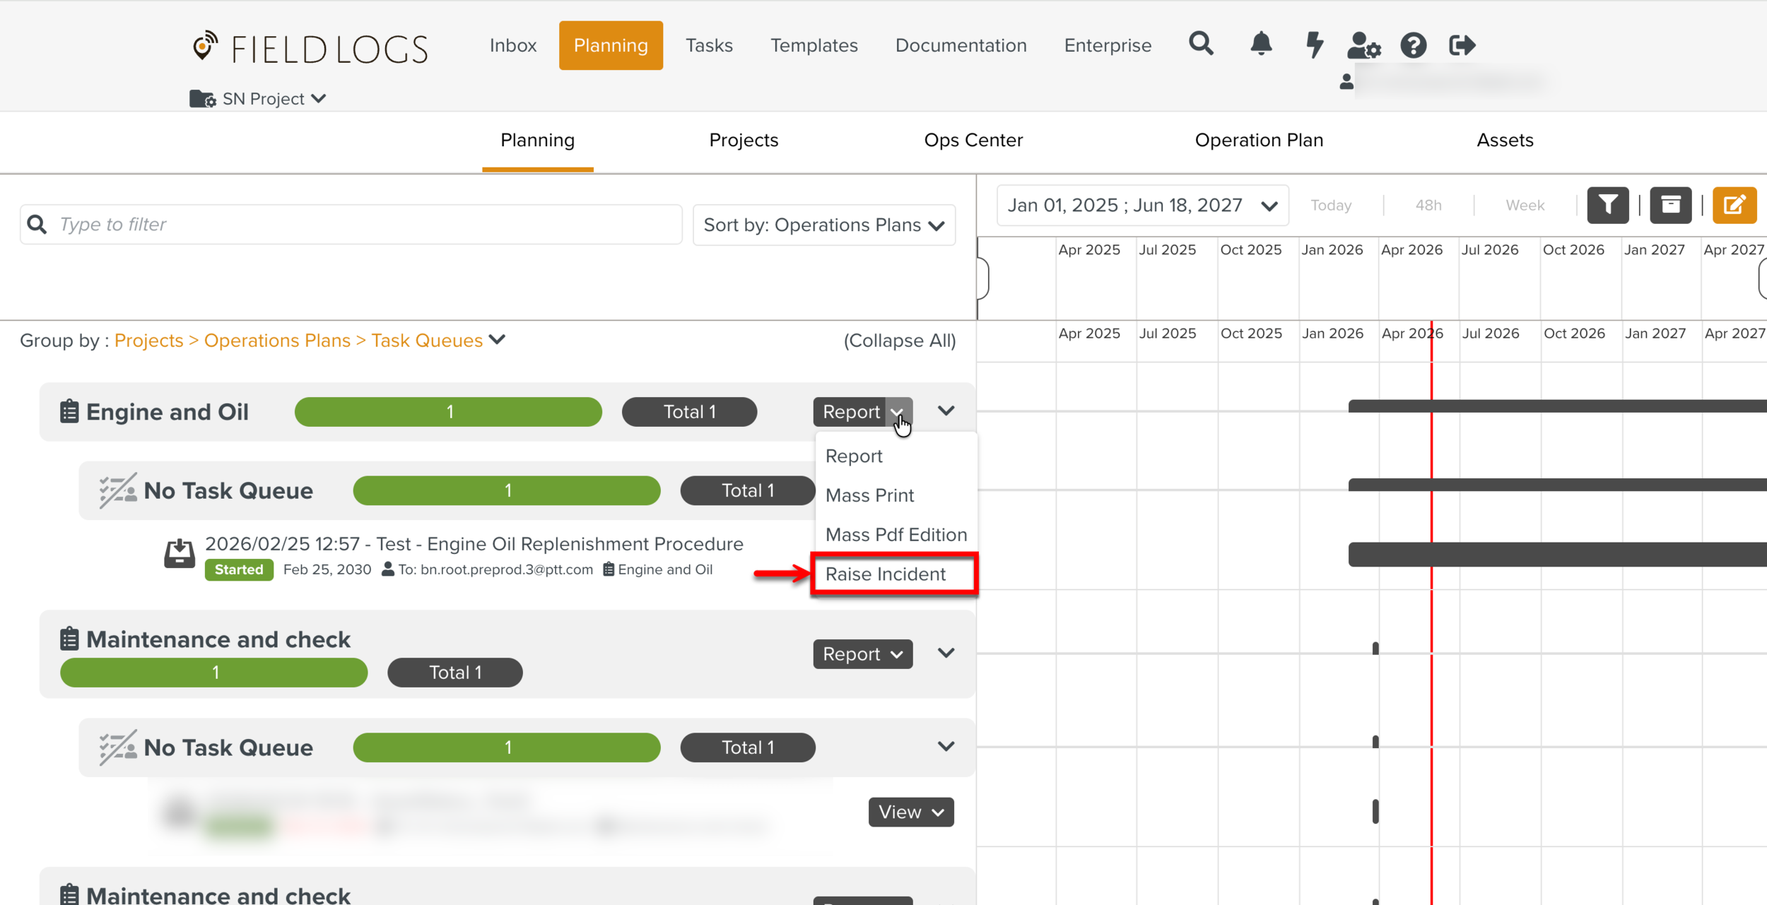Switch to the Planning sub-tab
1767x905 pixels.
pyautogui.click(x=537, y=140)
